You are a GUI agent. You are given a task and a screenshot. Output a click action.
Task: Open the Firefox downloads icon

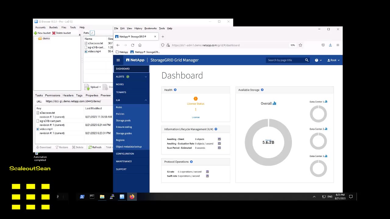330,45
